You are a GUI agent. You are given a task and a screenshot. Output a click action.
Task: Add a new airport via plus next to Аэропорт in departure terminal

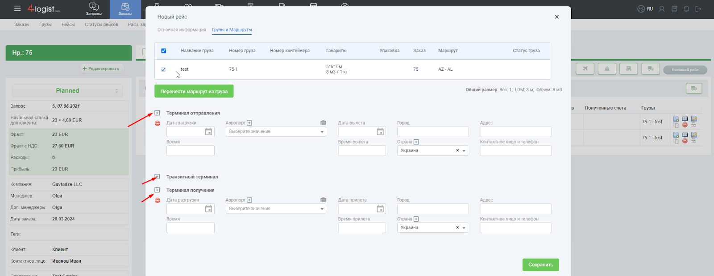(249, 123)
